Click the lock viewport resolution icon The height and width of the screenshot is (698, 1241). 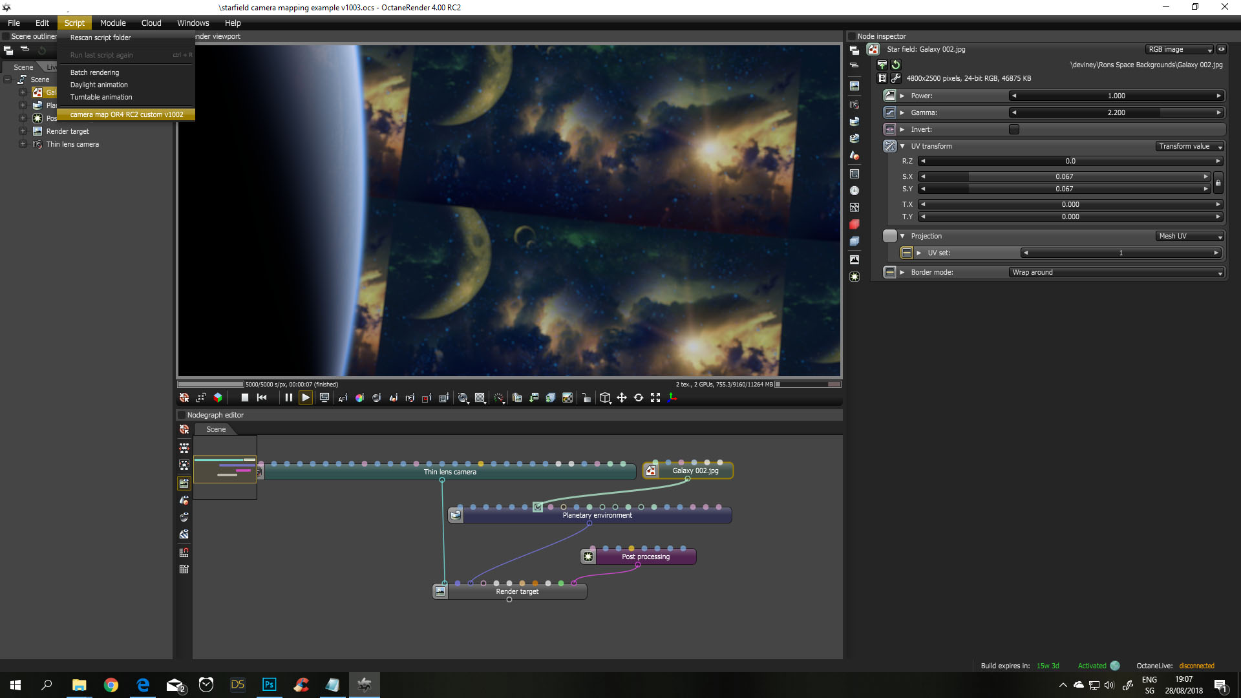[586, 398]
